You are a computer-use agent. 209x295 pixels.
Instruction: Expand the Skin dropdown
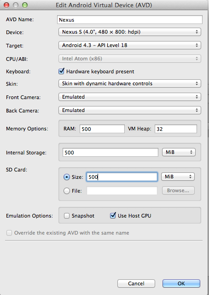click(x=130, y=83)
